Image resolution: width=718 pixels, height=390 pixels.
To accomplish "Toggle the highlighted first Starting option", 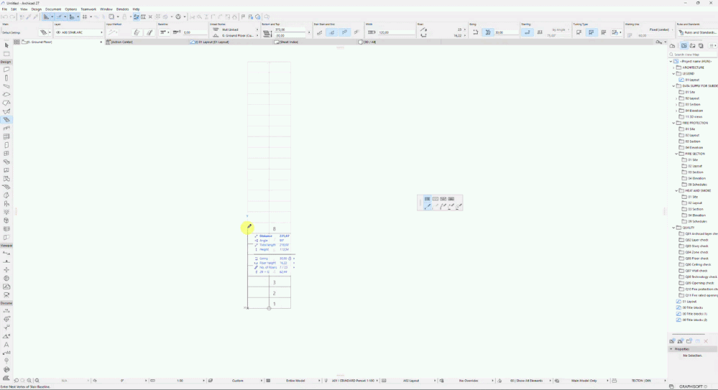I will 528,32.
